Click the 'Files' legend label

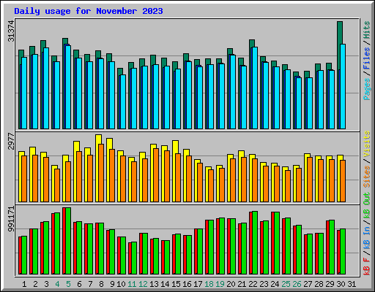pyautogui.click(x=367, y=58)
